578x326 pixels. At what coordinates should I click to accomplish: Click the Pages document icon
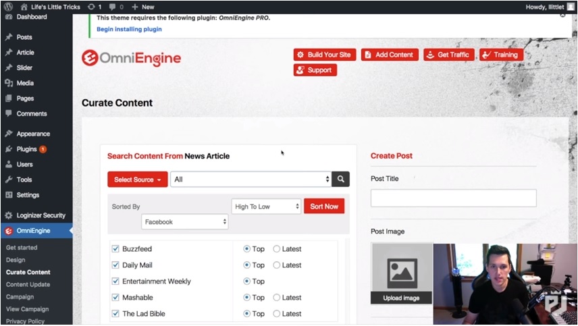point(9,99)
